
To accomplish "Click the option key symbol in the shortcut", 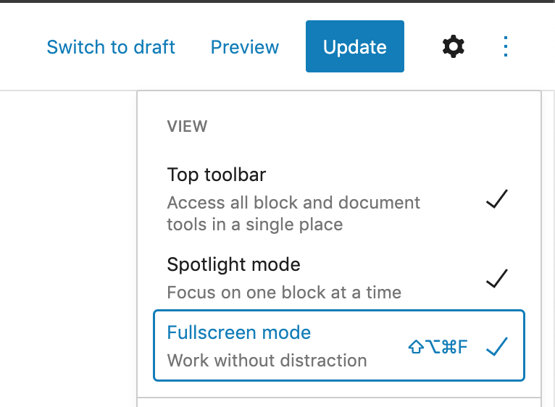I will [x=431, y=347].
